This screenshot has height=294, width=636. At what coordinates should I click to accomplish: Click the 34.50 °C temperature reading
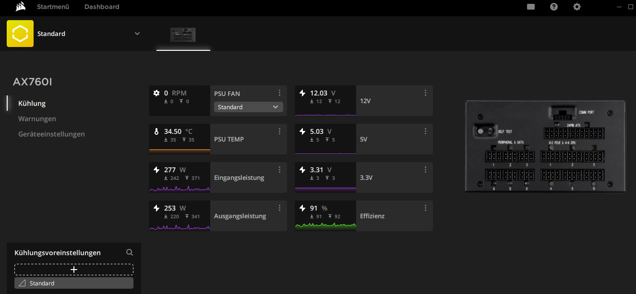178,131
